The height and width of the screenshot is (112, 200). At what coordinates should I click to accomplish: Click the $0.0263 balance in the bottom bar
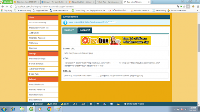click(x=52, y=104)
